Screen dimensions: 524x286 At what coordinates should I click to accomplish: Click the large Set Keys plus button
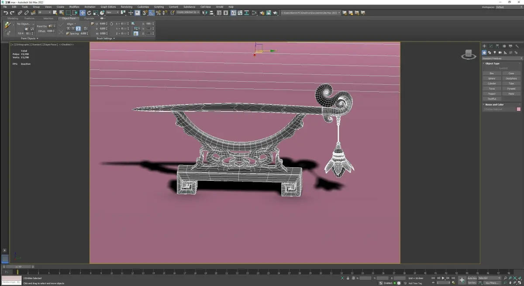pos(462,280)
